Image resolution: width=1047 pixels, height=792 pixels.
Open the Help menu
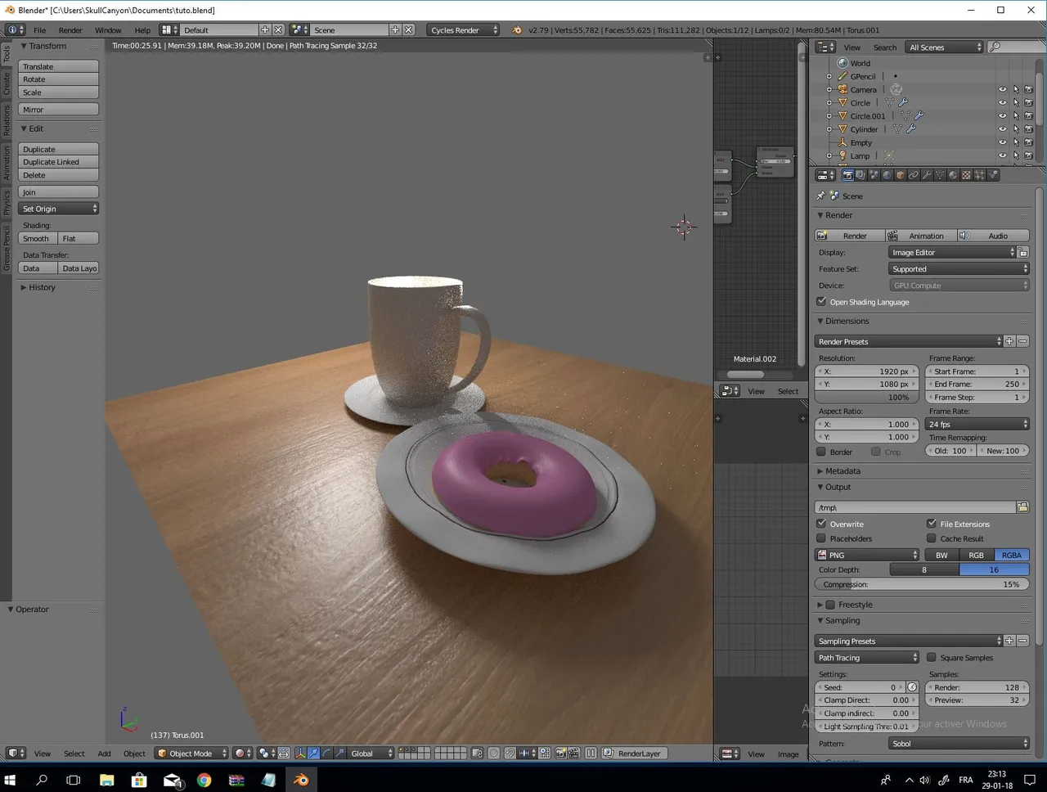[x=142, y=30]
